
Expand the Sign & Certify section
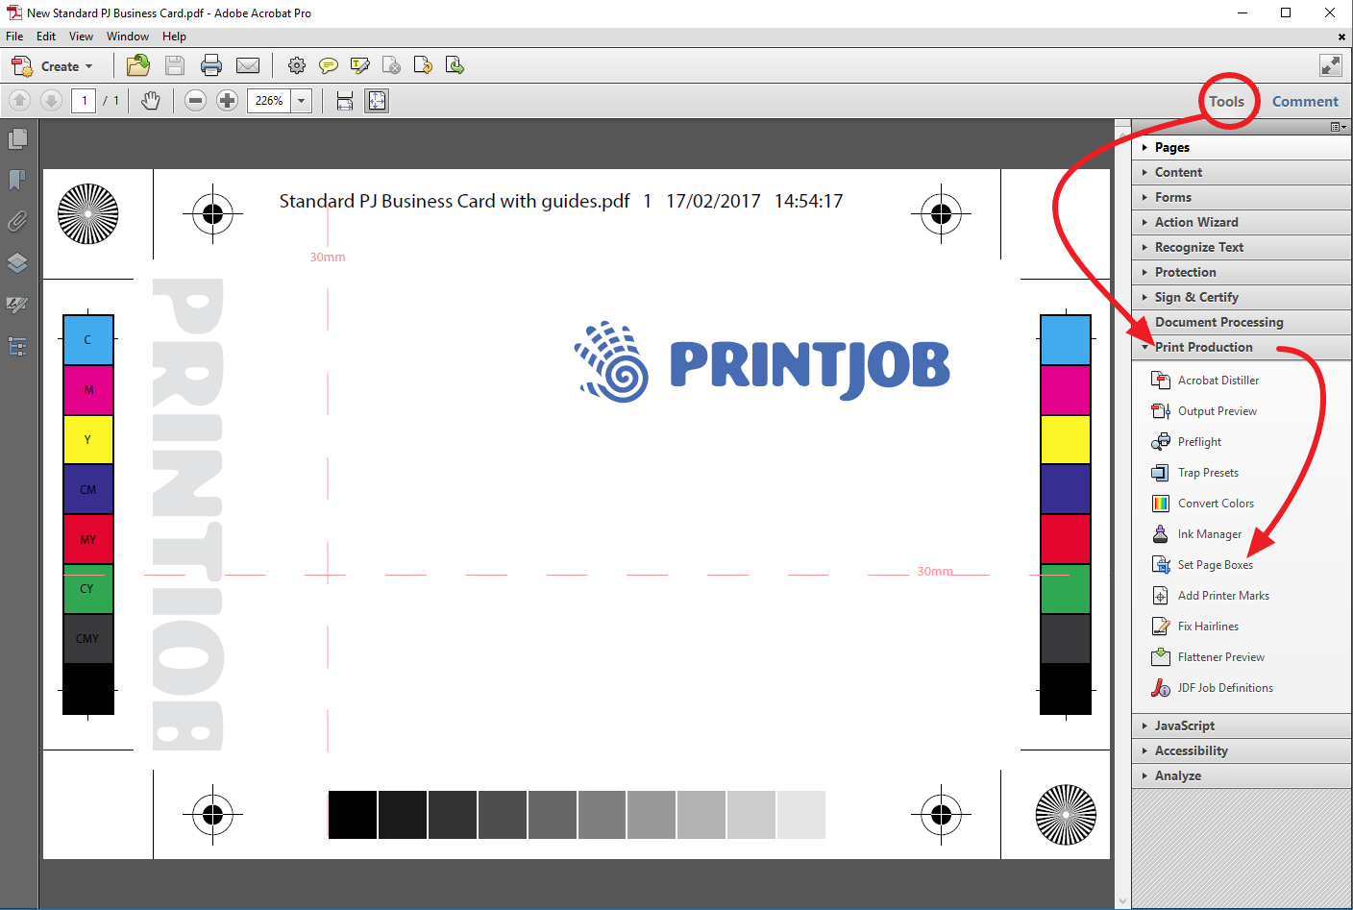click(x=1242, y=297)
